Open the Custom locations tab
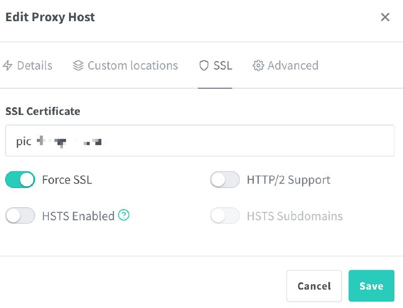The image size is (403, 308). point(132,66)
